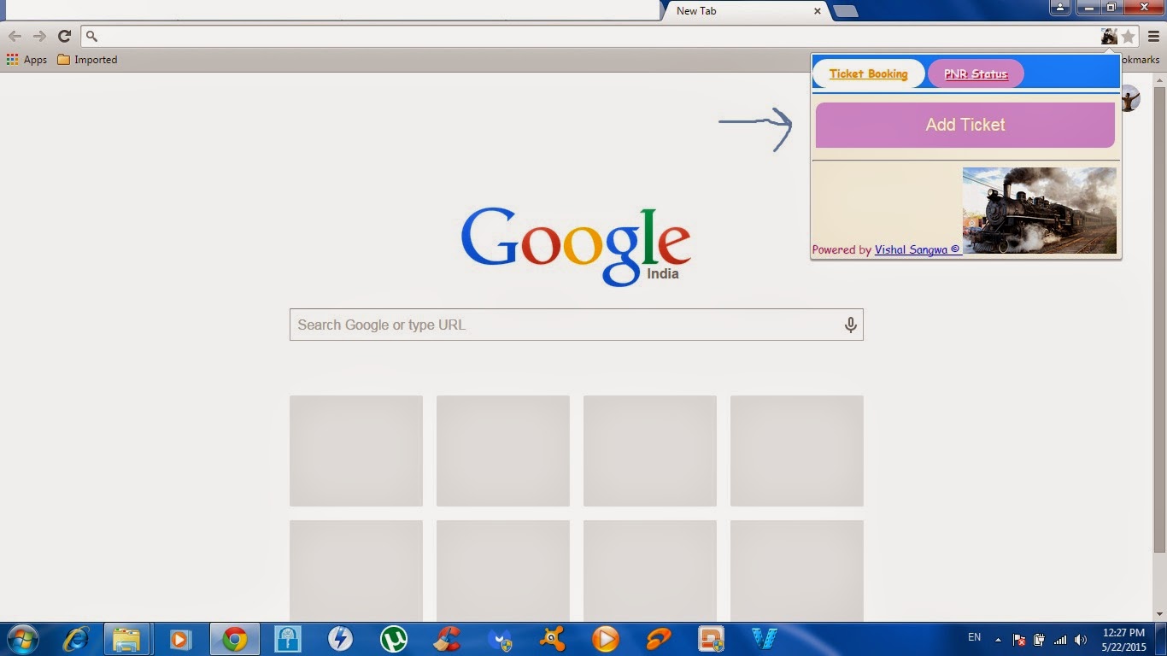Click the Chrome user profile button
Screen dimensions: 1167x656
tap(1060, 8)
